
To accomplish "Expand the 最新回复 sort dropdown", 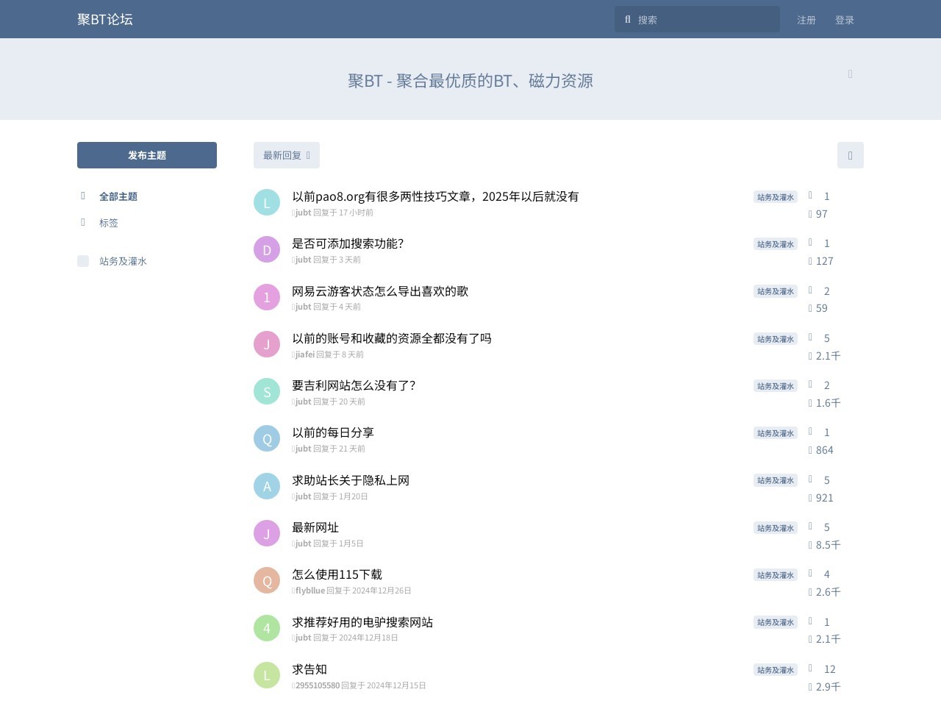I will (x=287, y=155).
